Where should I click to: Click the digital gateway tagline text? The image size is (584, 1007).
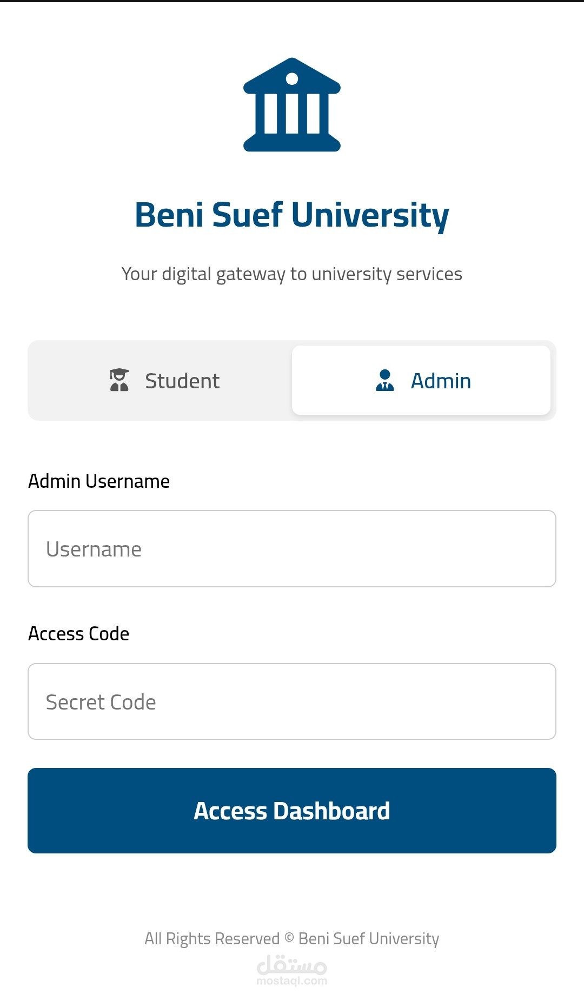(x=292, y=274)
